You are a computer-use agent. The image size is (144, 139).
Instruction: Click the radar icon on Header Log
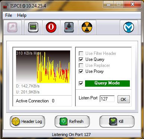click(x=16, y=121)
